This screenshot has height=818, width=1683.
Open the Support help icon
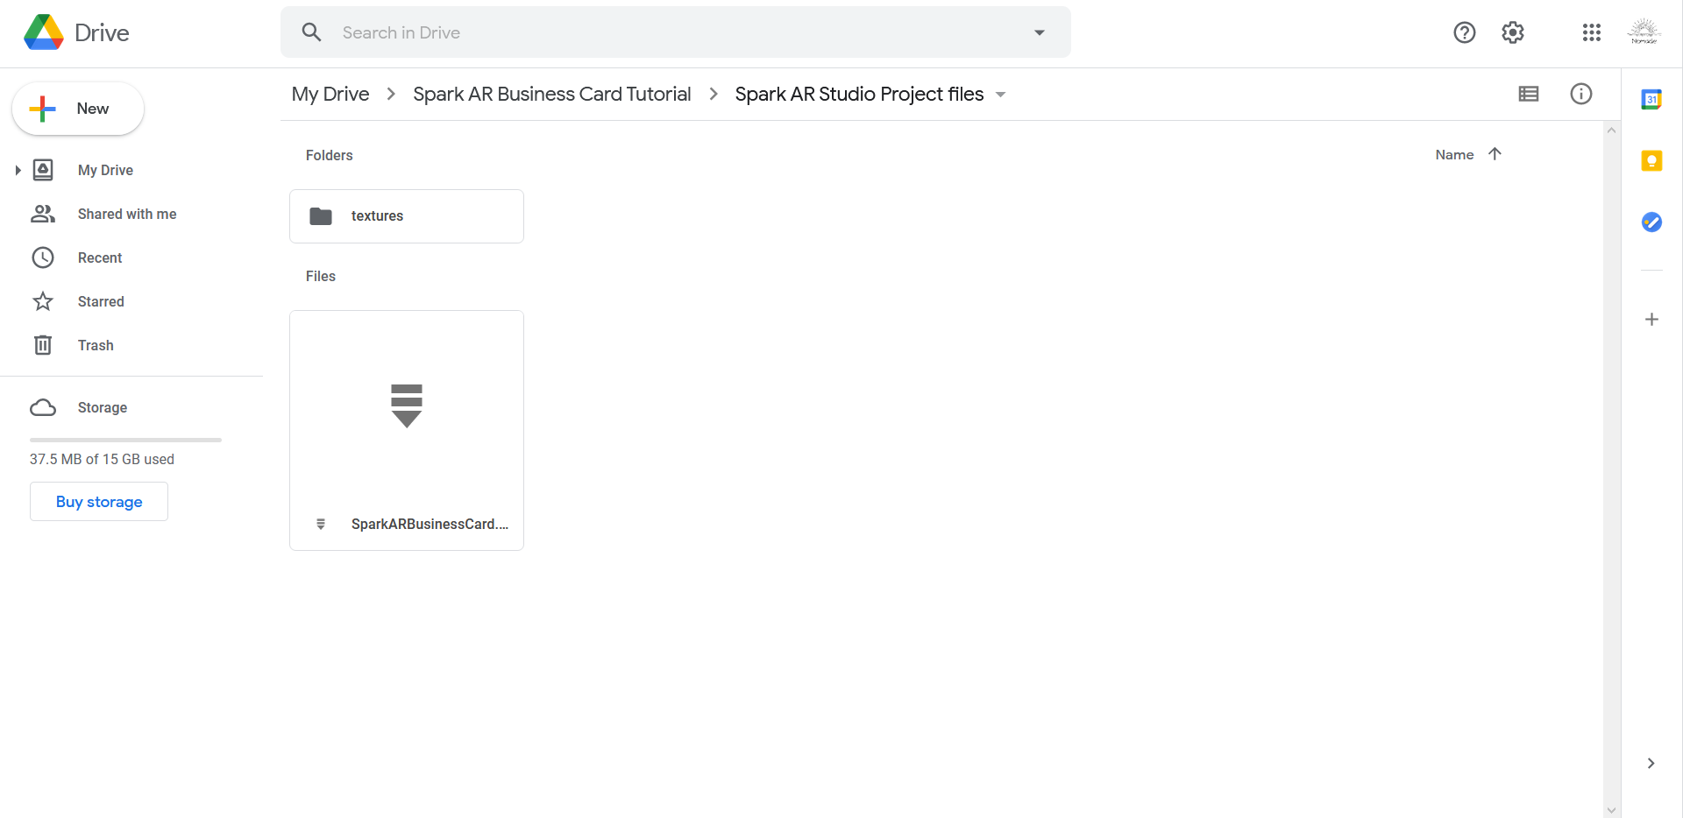pyautogui.click(x=1464, y=32)
